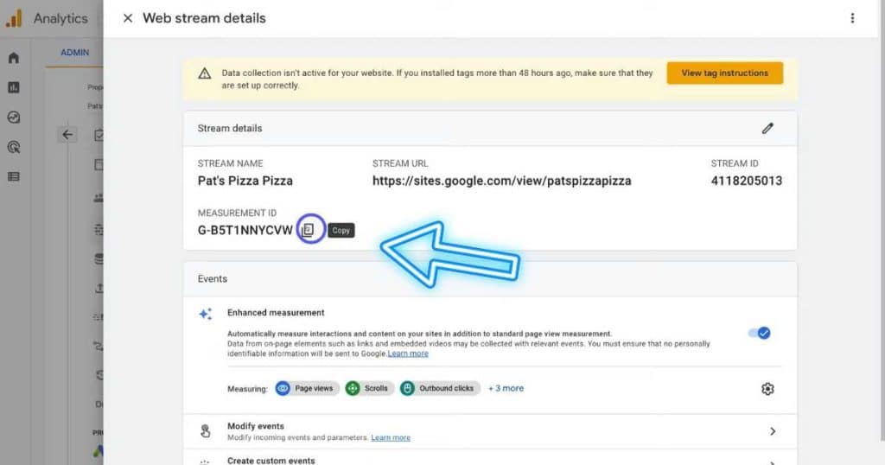Viewport: 885px width, 465px height.
Task: Select the Scrolls chip
Action: pyautogui.click(x=369, y=388)
